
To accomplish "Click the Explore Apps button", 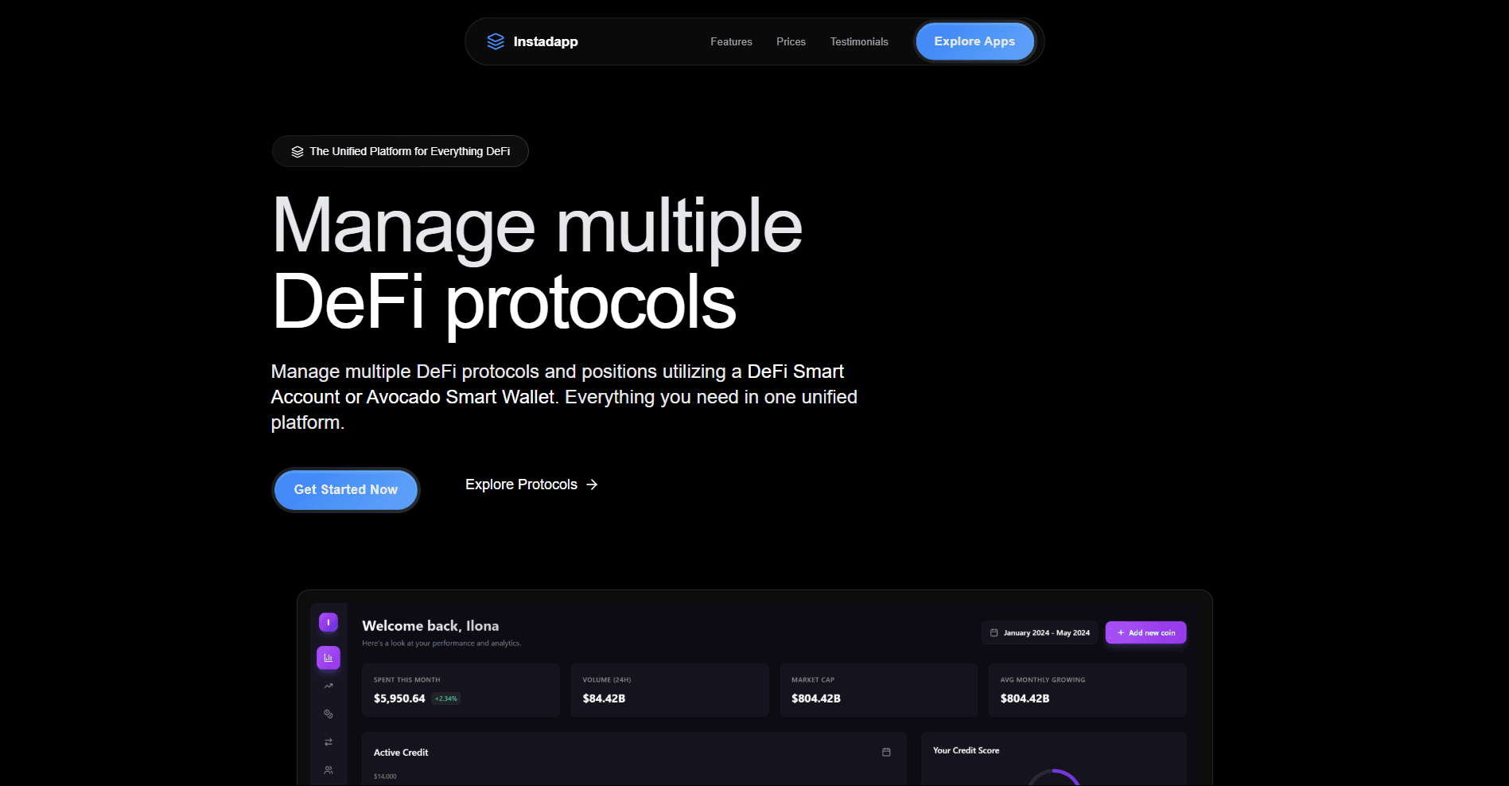I will click(974, 41).
